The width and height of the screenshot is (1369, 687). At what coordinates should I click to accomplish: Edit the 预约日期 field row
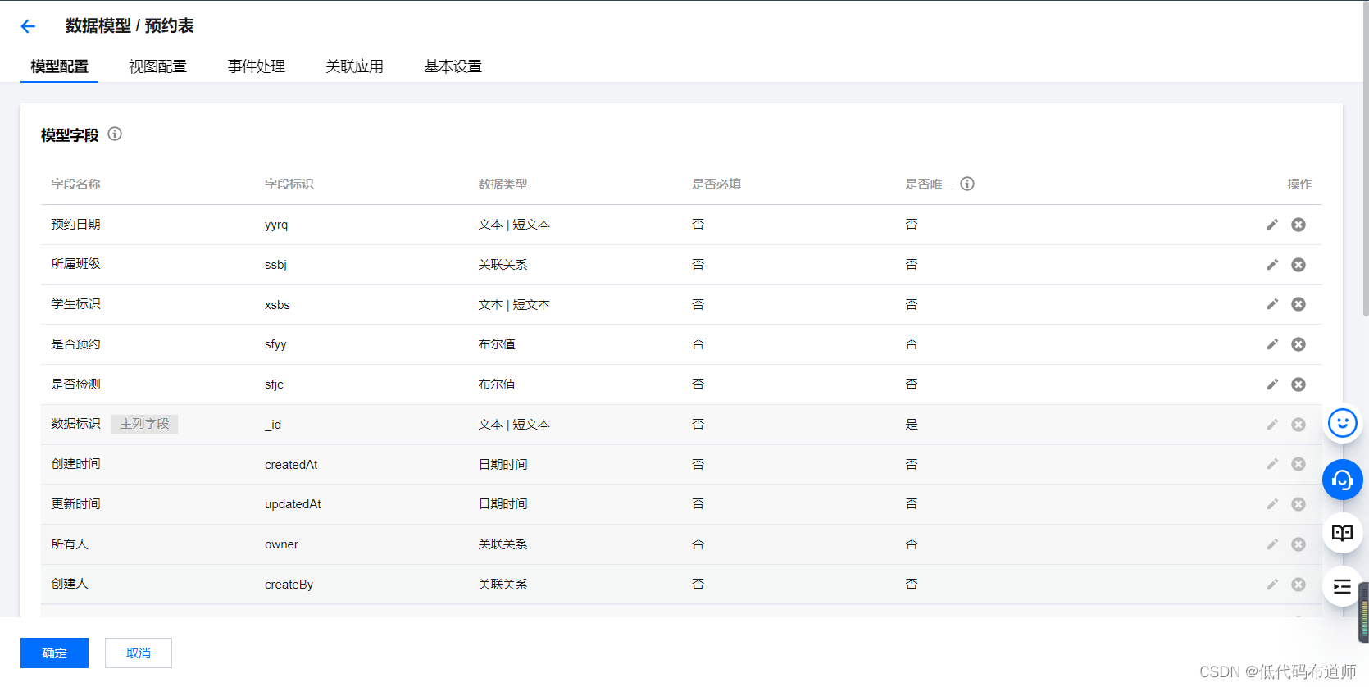click(1272, 225)
